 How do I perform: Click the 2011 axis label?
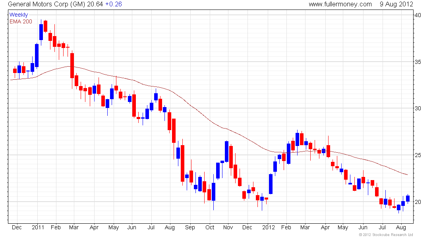point(38,227)
